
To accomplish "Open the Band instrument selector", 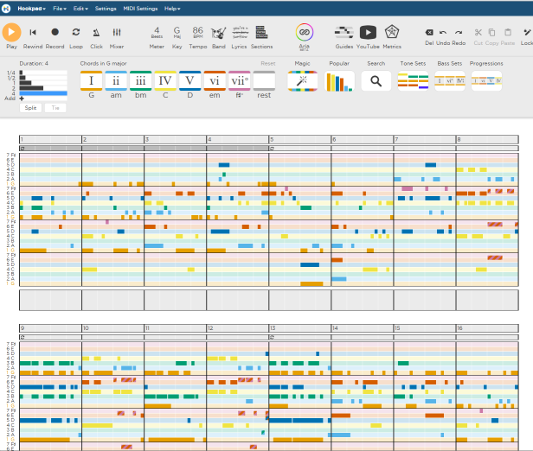I will [219, 33].
